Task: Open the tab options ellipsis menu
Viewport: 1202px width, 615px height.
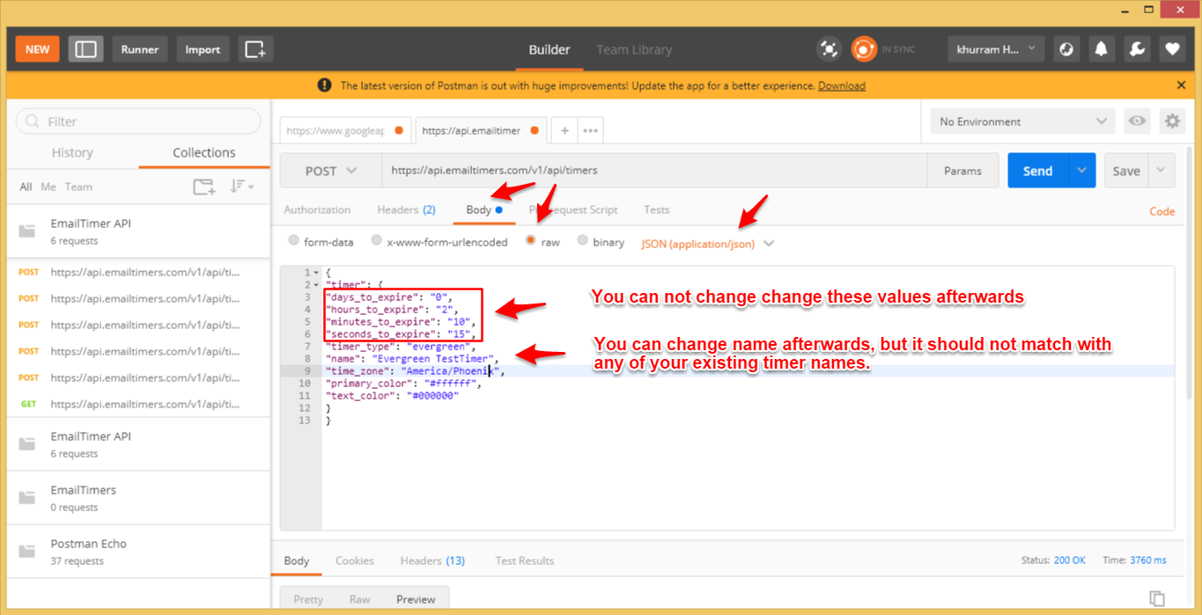Action: tap(590, 130)
